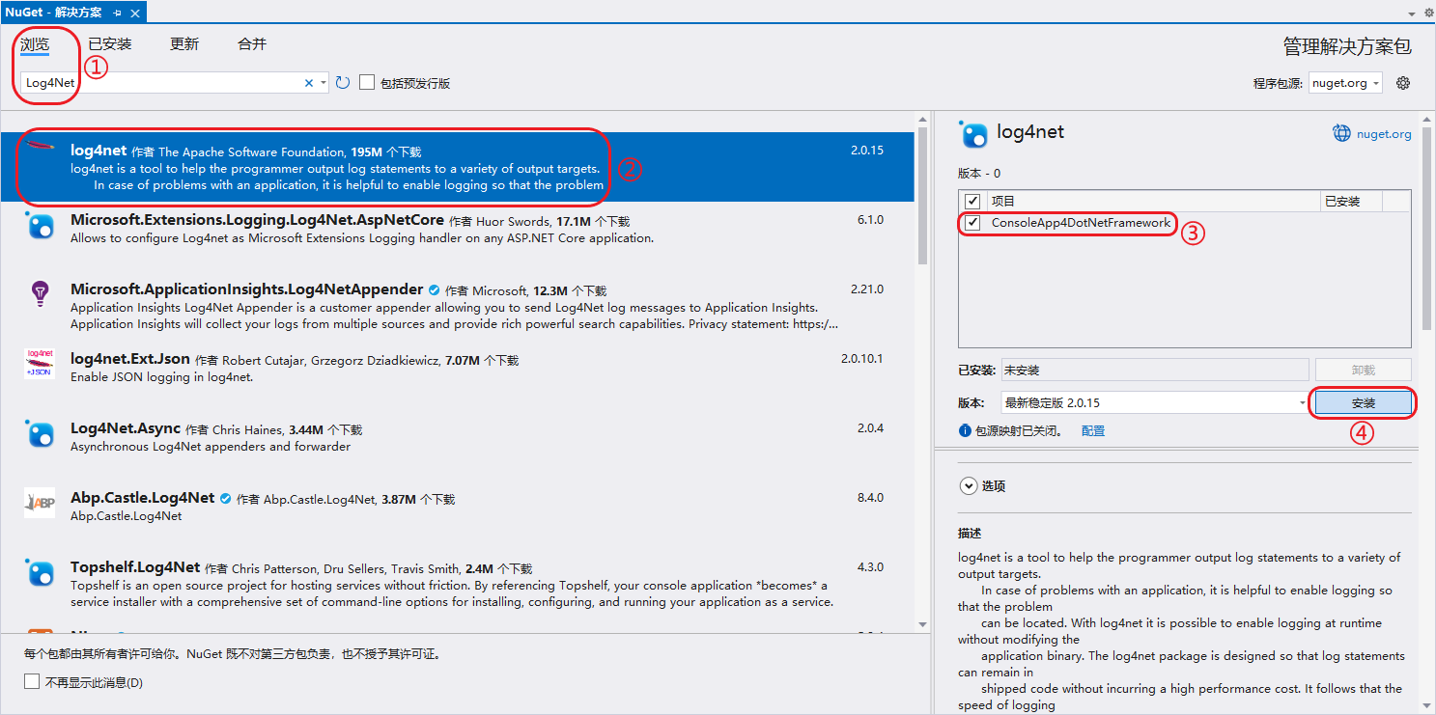The width and height of the screenshot is (1436, 715).
Task: Click the installed-version field showing not installed
Action: point(1155,370)
